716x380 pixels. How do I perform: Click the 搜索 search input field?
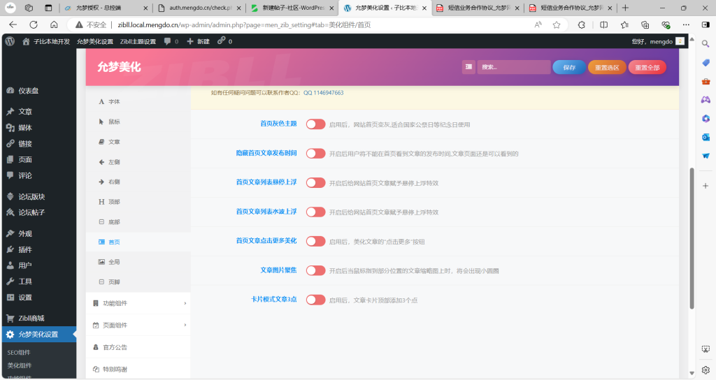click(514, 67)
